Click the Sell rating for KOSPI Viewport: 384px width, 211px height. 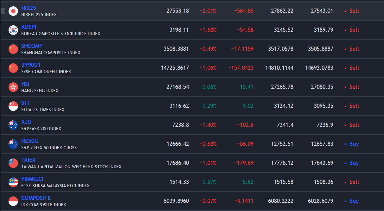coord(351,30)
